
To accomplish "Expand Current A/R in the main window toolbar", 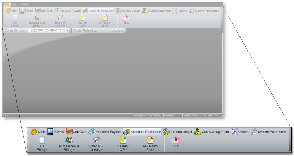I will pos(83,21).
